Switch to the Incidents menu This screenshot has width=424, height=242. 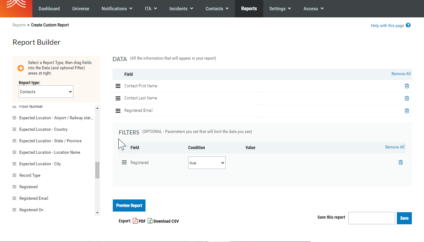point(181,8)
